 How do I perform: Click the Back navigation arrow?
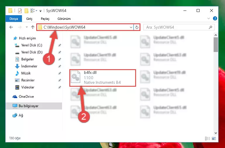[11, 27]
